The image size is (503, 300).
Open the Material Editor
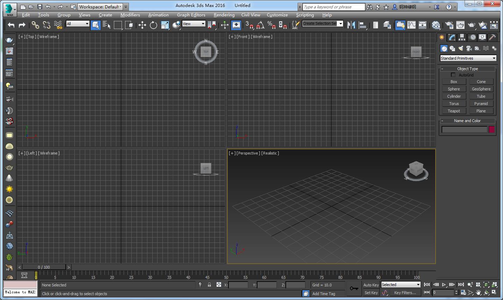coord(436,25)
